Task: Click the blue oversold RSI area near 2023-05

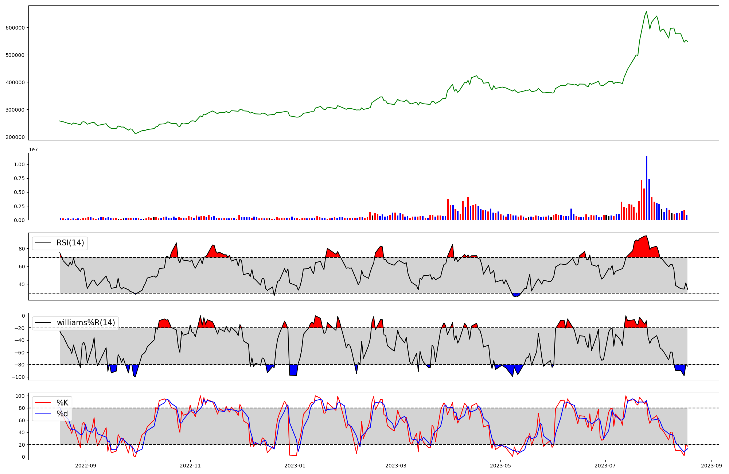Action: point(516,295)
